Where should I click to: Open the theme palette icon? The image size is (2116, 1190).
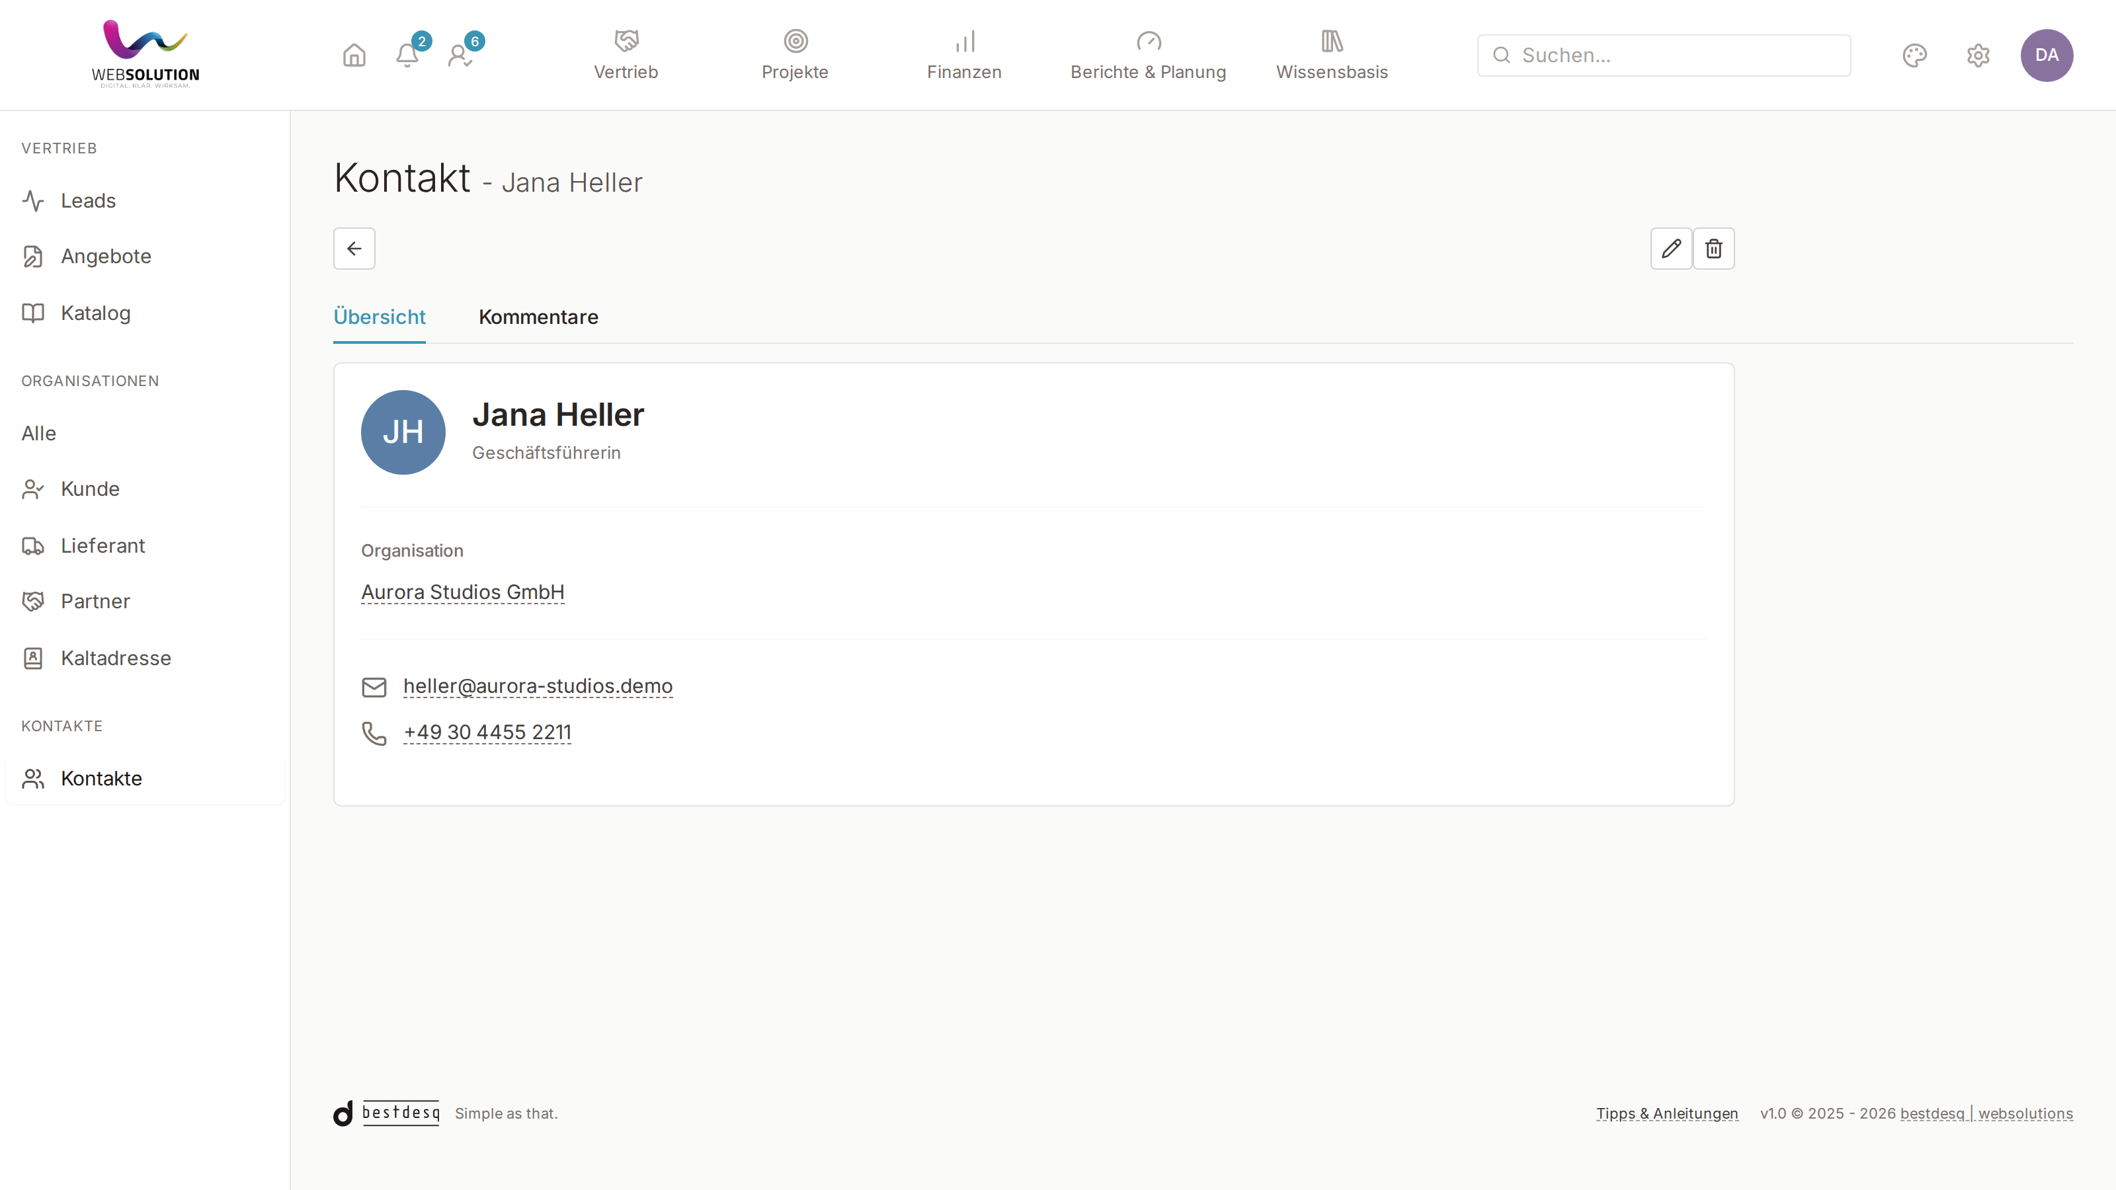point(1915,55)
